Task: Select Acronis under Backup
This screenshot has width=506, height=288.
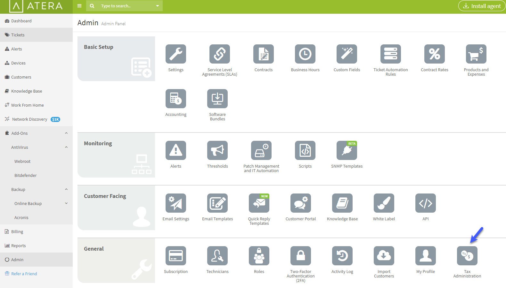Action: (x=36, y=217)
